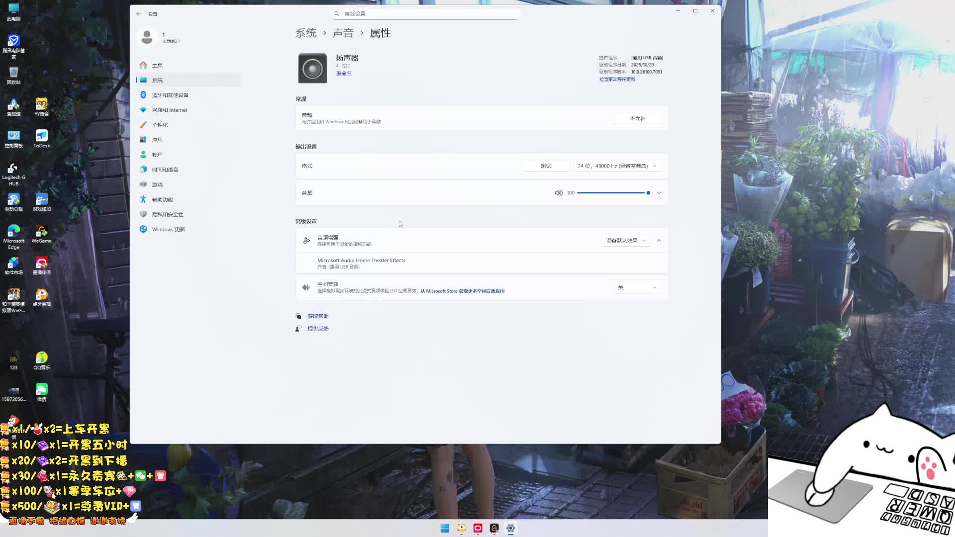This screenshot has height=537, width=955.
Task: Open audio enhancement device default effects dropdown
Action: pyautogui.click(x=625, y=241)
